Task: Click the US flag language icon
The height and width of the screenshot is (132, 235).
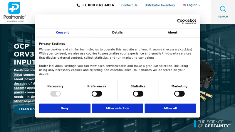Action: pyautogui.click(x=184, y=5)
